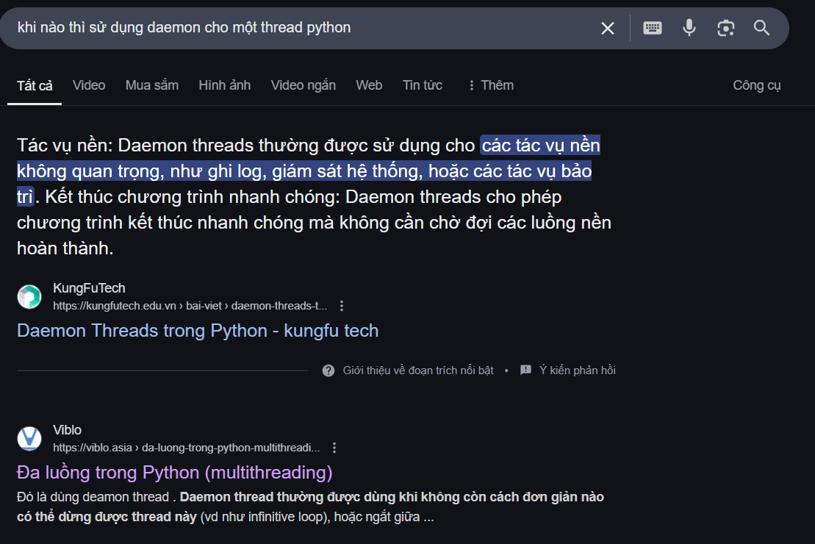The width and height of the screenshot is (815, 544).
Task: Open Daemon Threads trong Python result
Action: [x=197, y=331]
